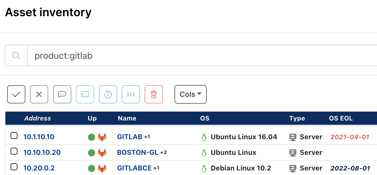Expand the +1 badge next to GITLAB
Screen dimensions: 377x175
[147, 137]
